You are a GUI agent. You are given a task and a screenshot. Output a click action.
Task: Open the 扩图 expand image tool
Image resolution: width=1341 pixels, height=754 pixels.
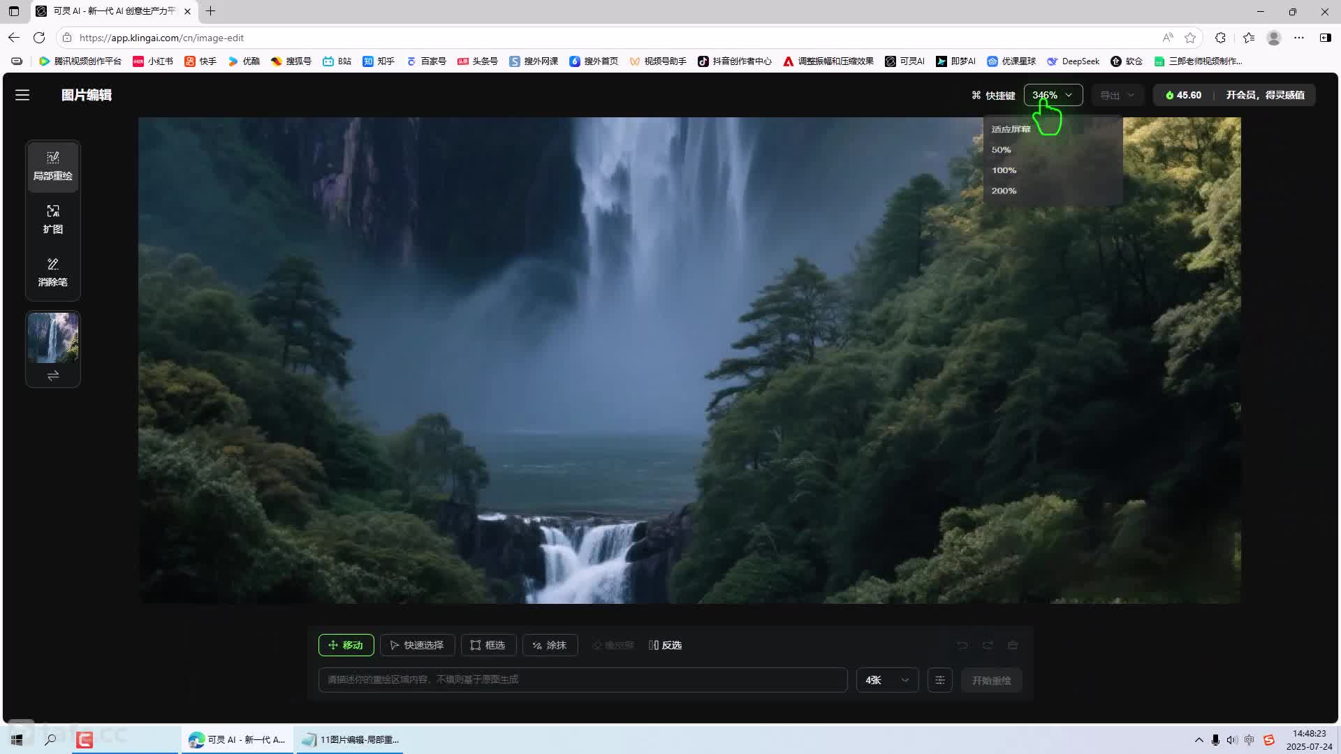coord(53,219)
